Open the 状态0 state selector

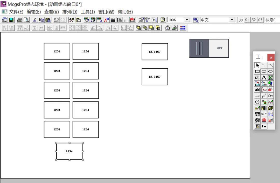click(x=272, y=20)
